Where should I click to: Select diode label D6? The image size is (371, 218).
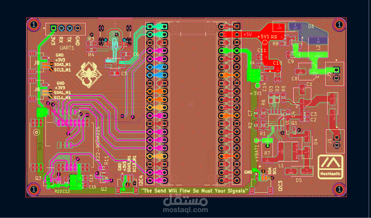coord(311,26)
